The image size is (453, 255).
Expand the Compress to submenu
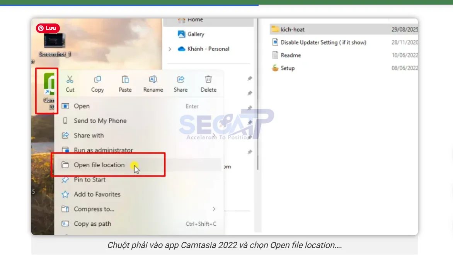[x=214, y=209]
